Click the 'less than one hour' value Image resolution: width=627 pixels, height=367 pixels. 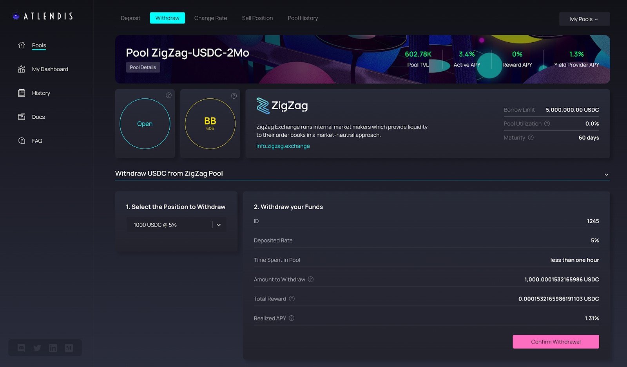click(574, 260)
